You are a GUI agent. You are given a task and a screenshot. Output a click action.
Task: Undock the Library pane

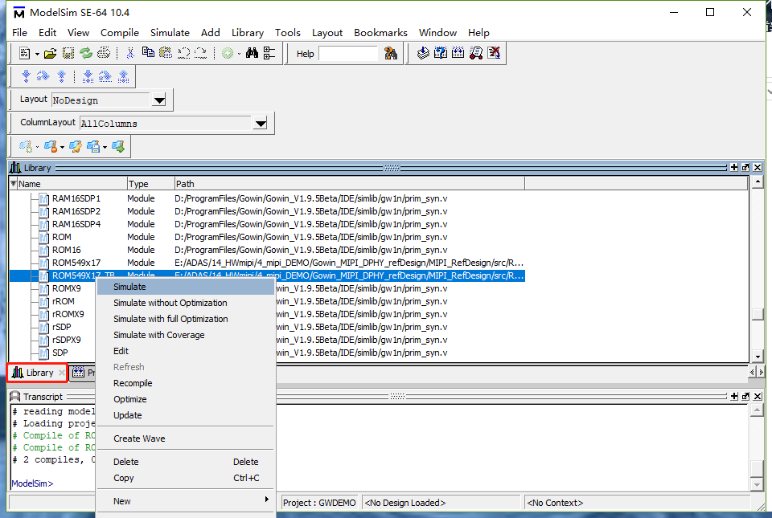tap(744, 167)
